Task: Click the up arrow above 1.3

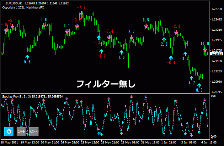Action: [121, 52]
